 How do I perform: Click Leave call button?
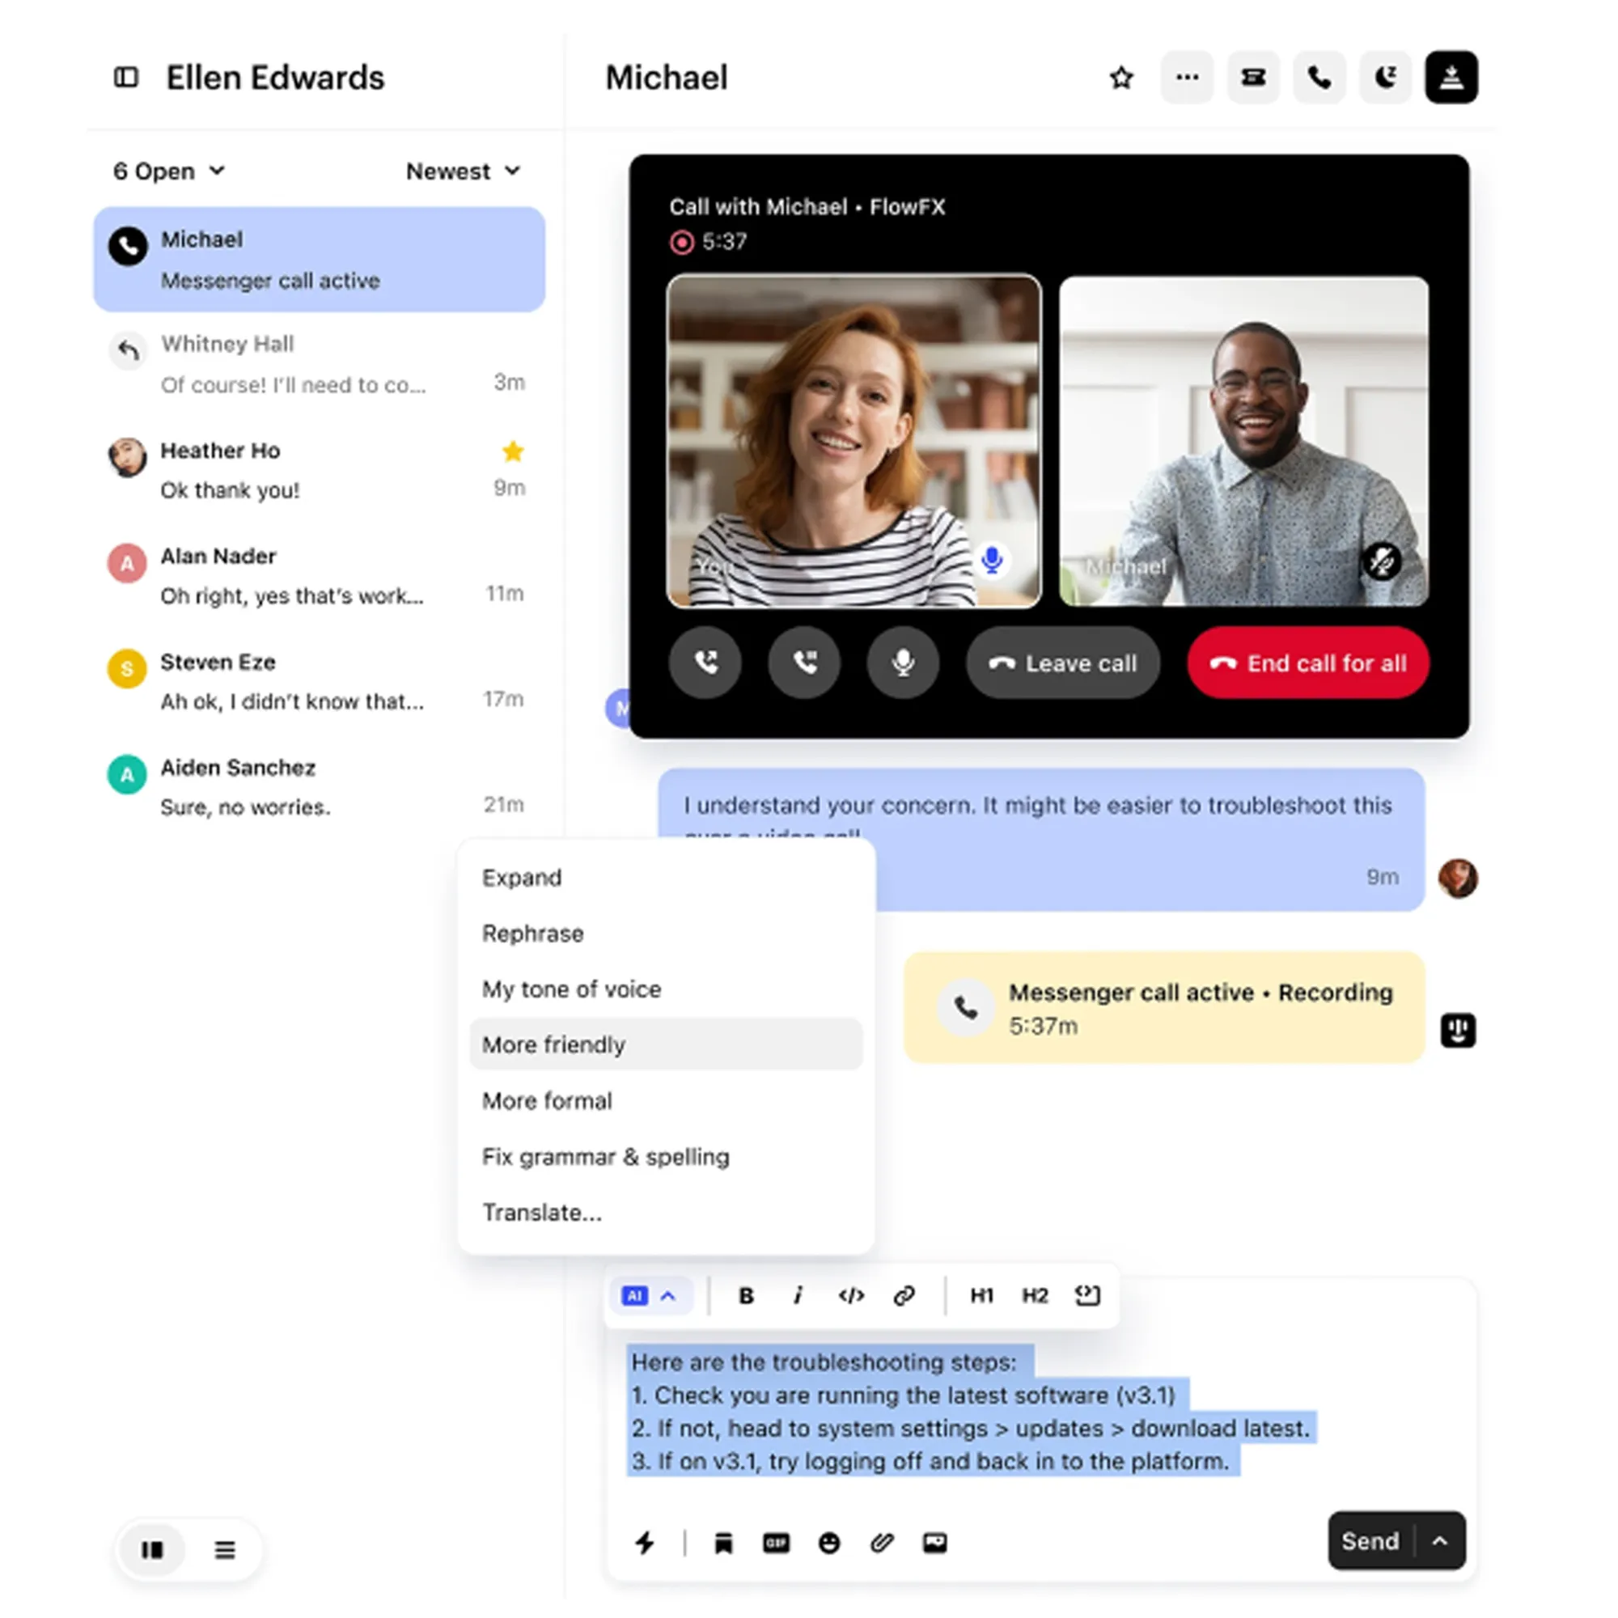1063,663
